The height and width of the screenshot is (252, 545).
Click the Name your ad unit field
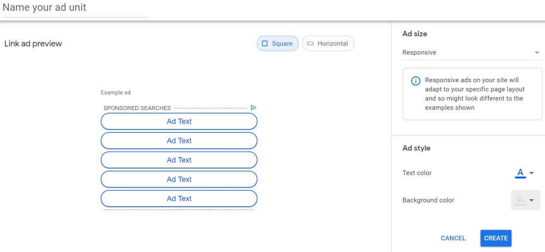pos(75,8)
